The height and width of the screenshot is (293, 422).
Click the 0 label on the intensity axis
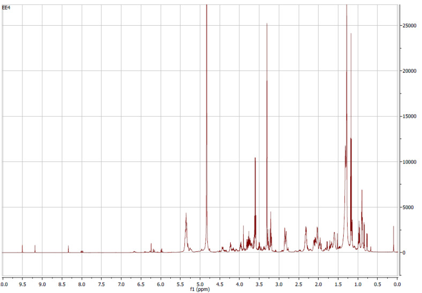[404, 253]
